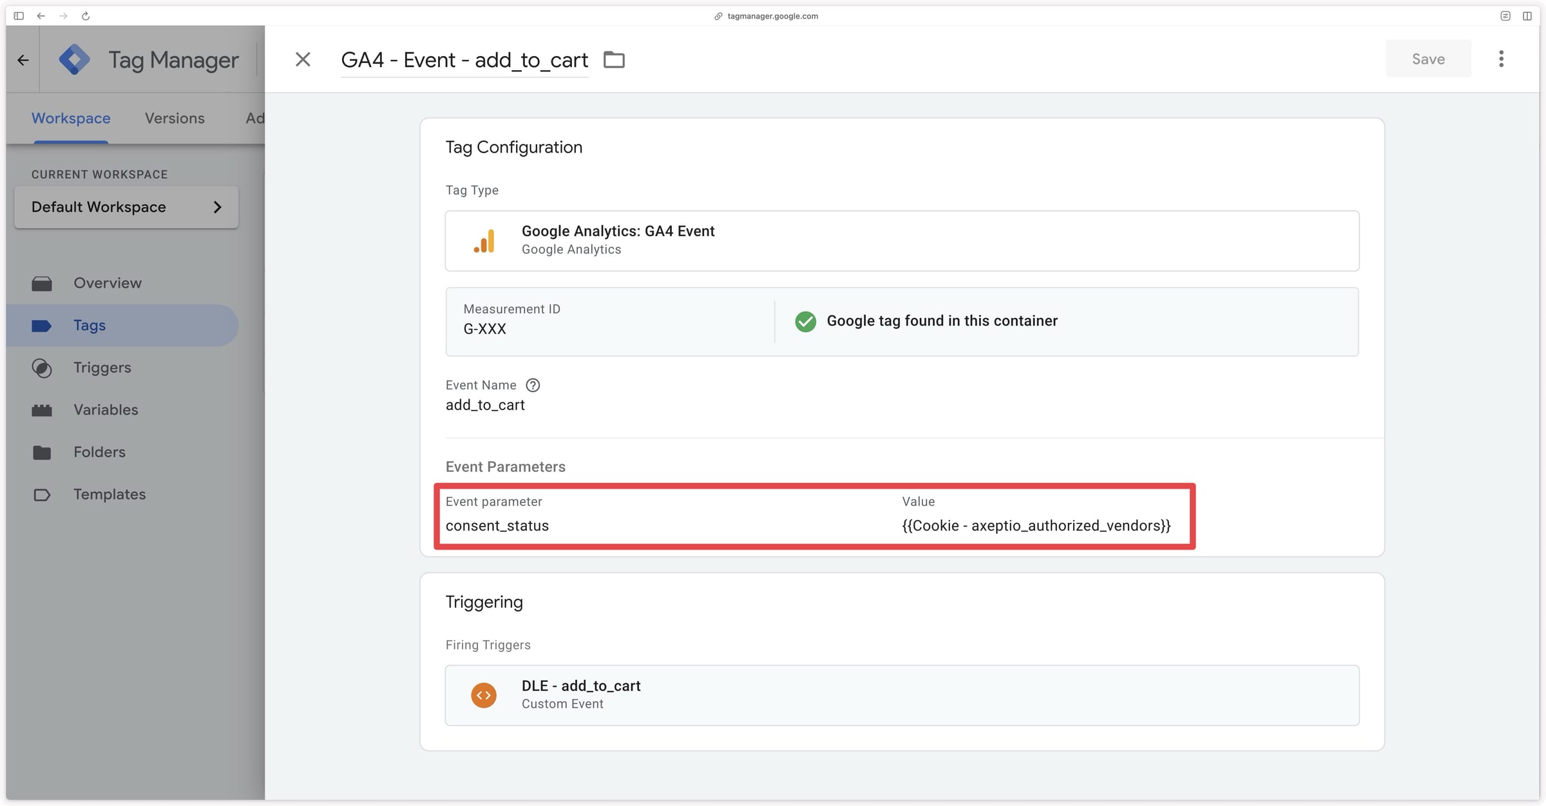Image resolution: width=1546 pixels, height=806 pixels.
Task: Click the Triggering section heading
Action: tap(484, 602)
